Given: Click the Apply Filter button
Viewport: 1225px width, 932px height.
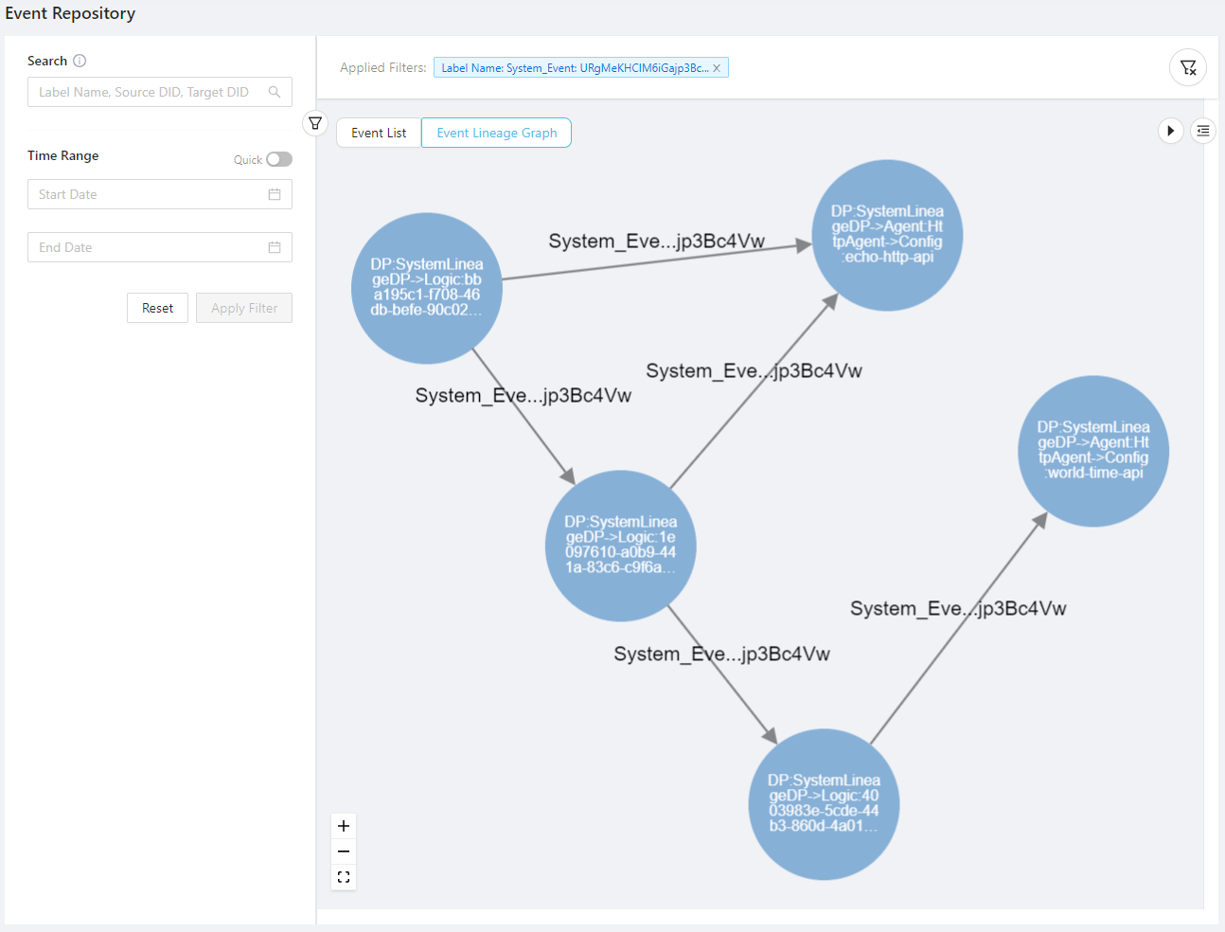Looking at the screenshot, I should [244, 308].
